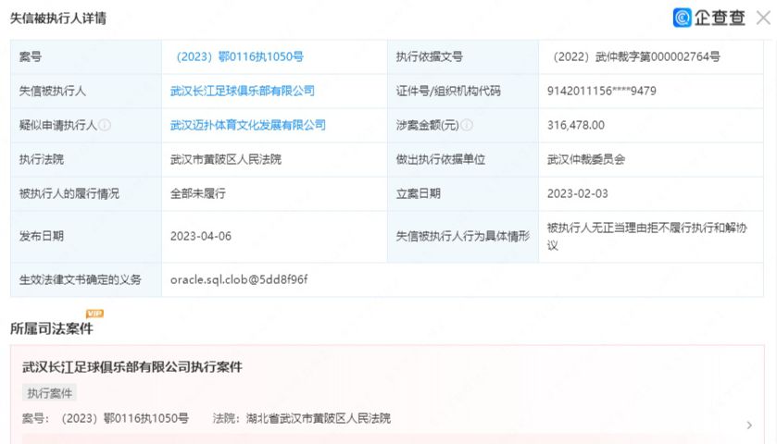Select the amount value 316,478.00

(x=575, y=125)
